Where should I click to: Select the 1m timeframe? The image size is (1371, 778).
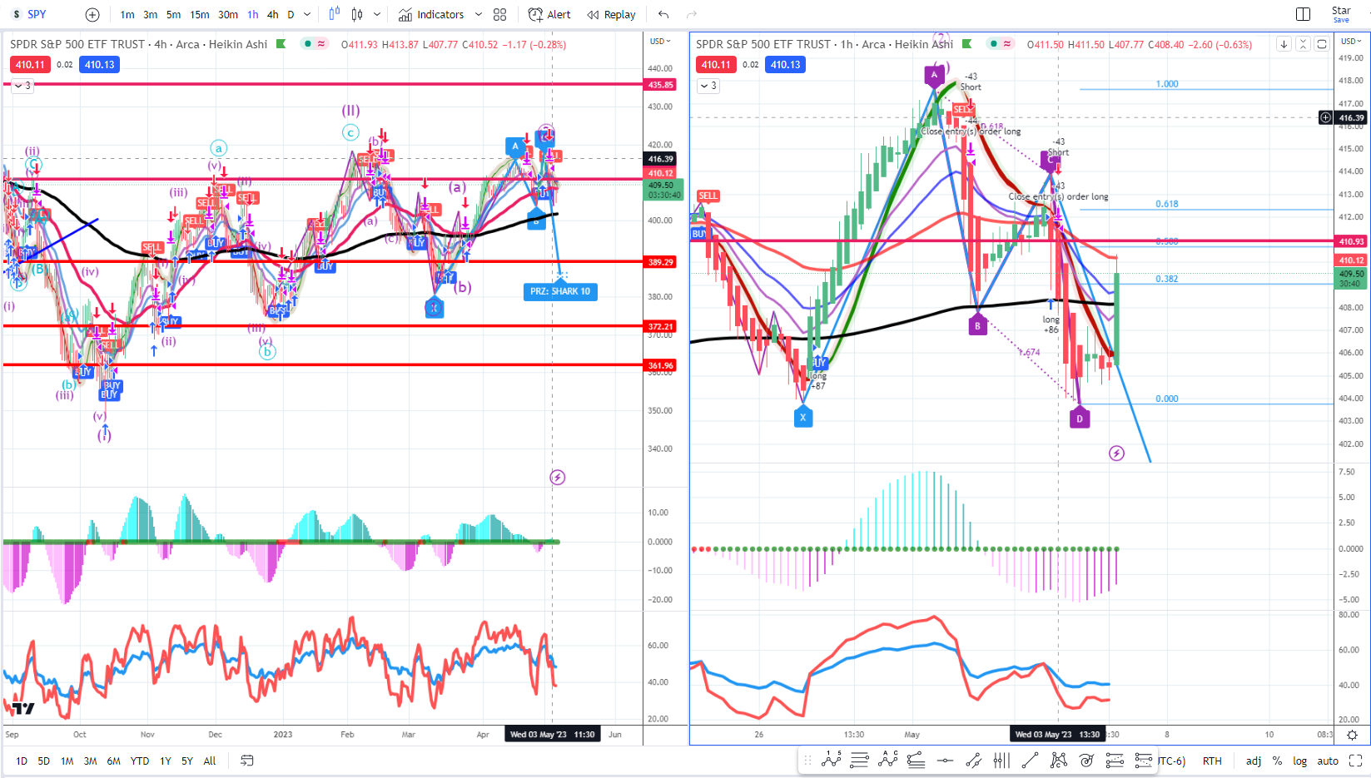[127, 14]
